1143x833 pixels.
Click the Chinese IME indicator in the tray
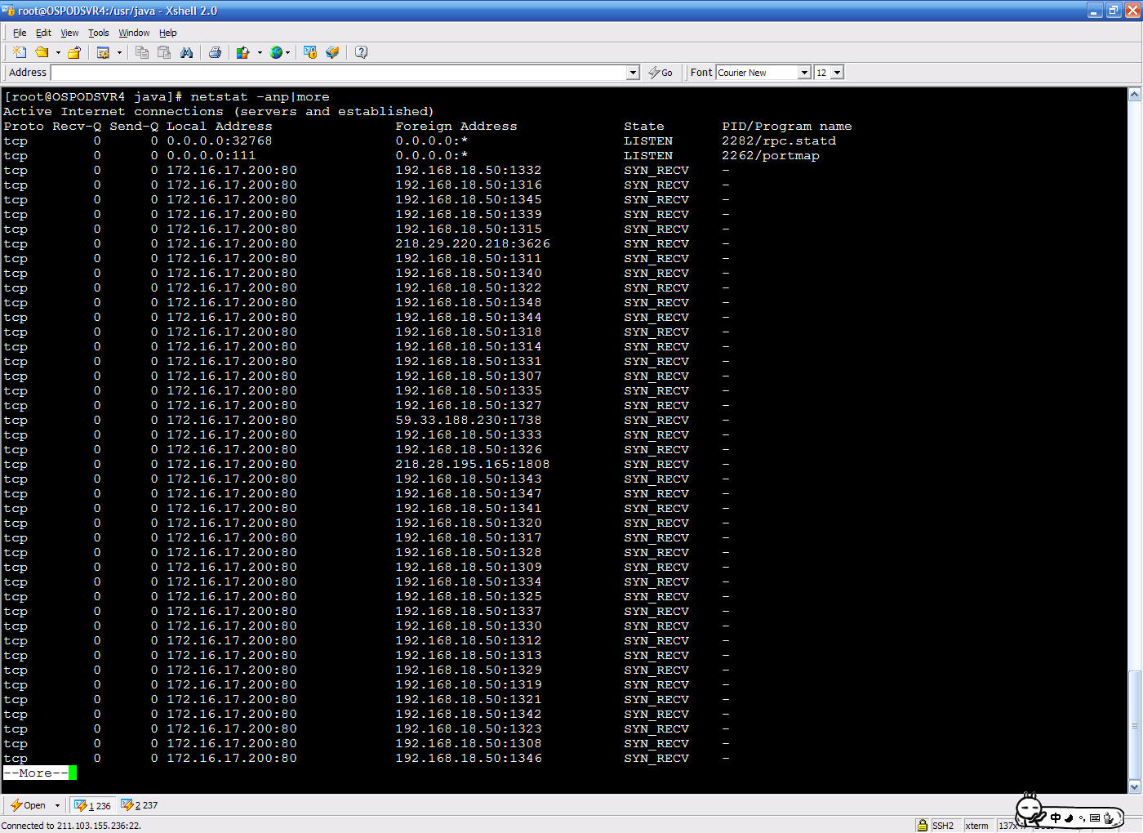(x=1056, y=817)
